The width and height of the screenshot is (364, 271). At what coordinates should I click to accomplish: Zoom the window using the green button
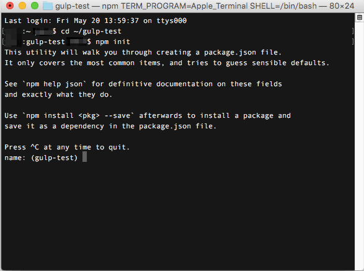(x=35, y=6)
